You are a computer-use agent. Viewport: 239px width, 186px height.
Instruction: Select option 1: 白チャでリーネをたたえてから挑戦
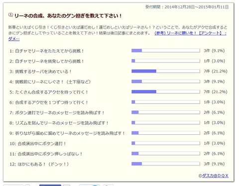point(47,51)
